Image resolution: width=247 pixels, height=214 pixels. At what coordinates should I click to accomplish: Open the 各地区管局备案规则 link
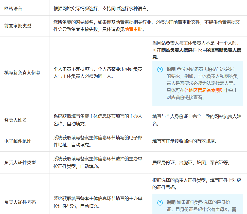(x=204, y=90)
